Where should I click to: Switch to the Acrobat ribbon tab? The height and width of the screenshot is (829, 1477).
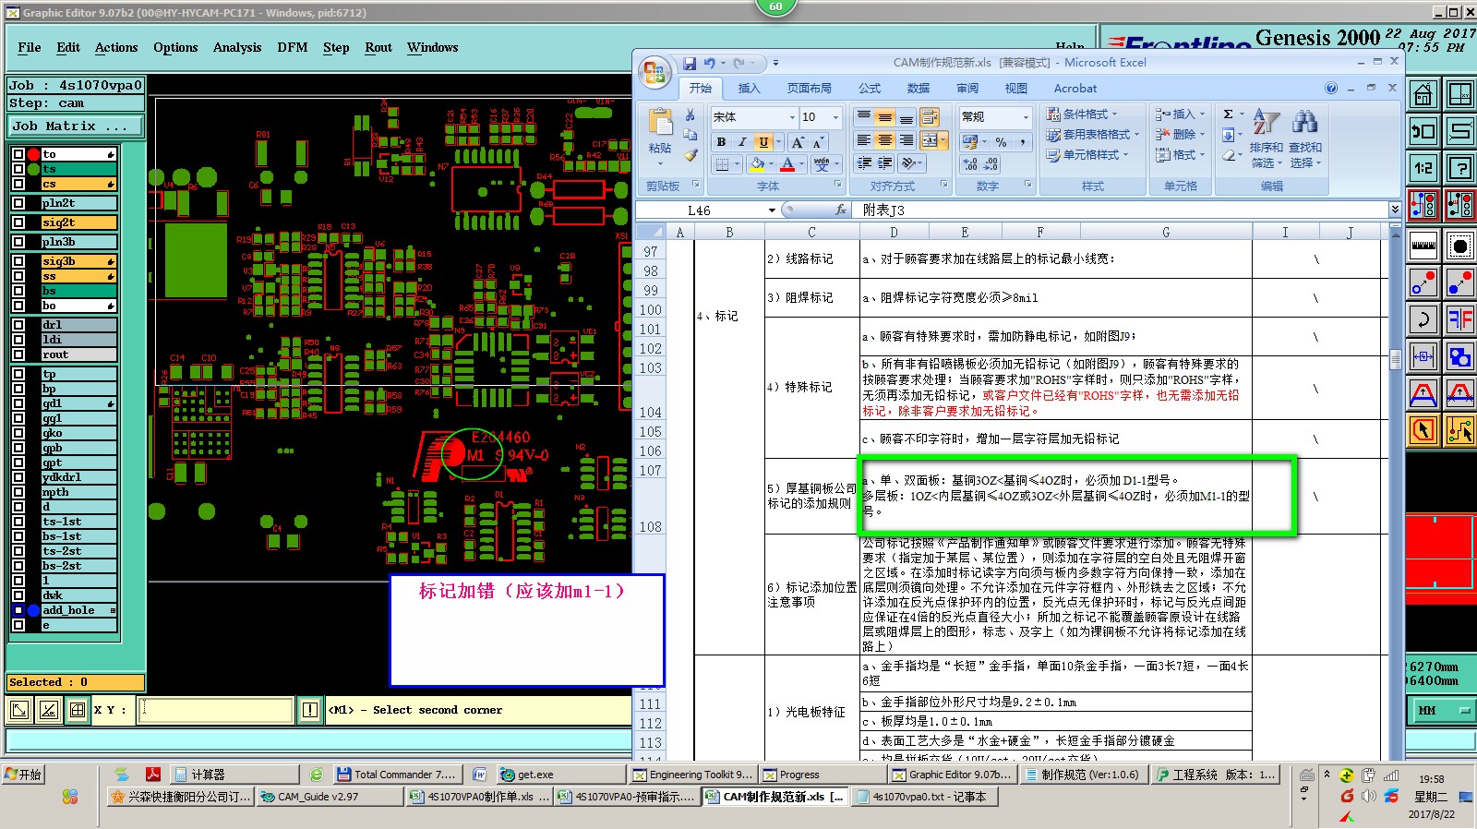click(1075, 89)
